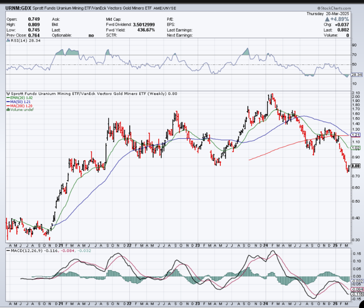Click the year 21 label on price time axis
This screenshot has width=364, height=308.
coord(61,245)
